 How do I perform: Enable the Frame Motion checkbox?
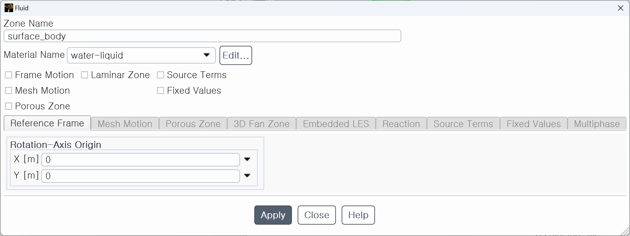pyautogui.click(x=9, y=75)
